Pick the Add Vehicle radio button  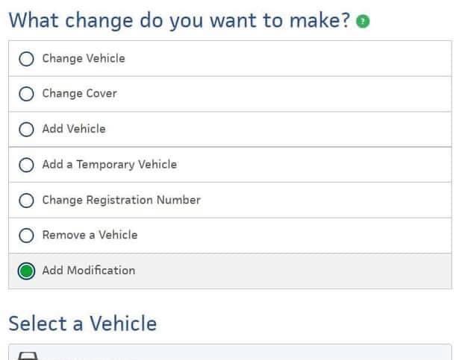[26, 129]
